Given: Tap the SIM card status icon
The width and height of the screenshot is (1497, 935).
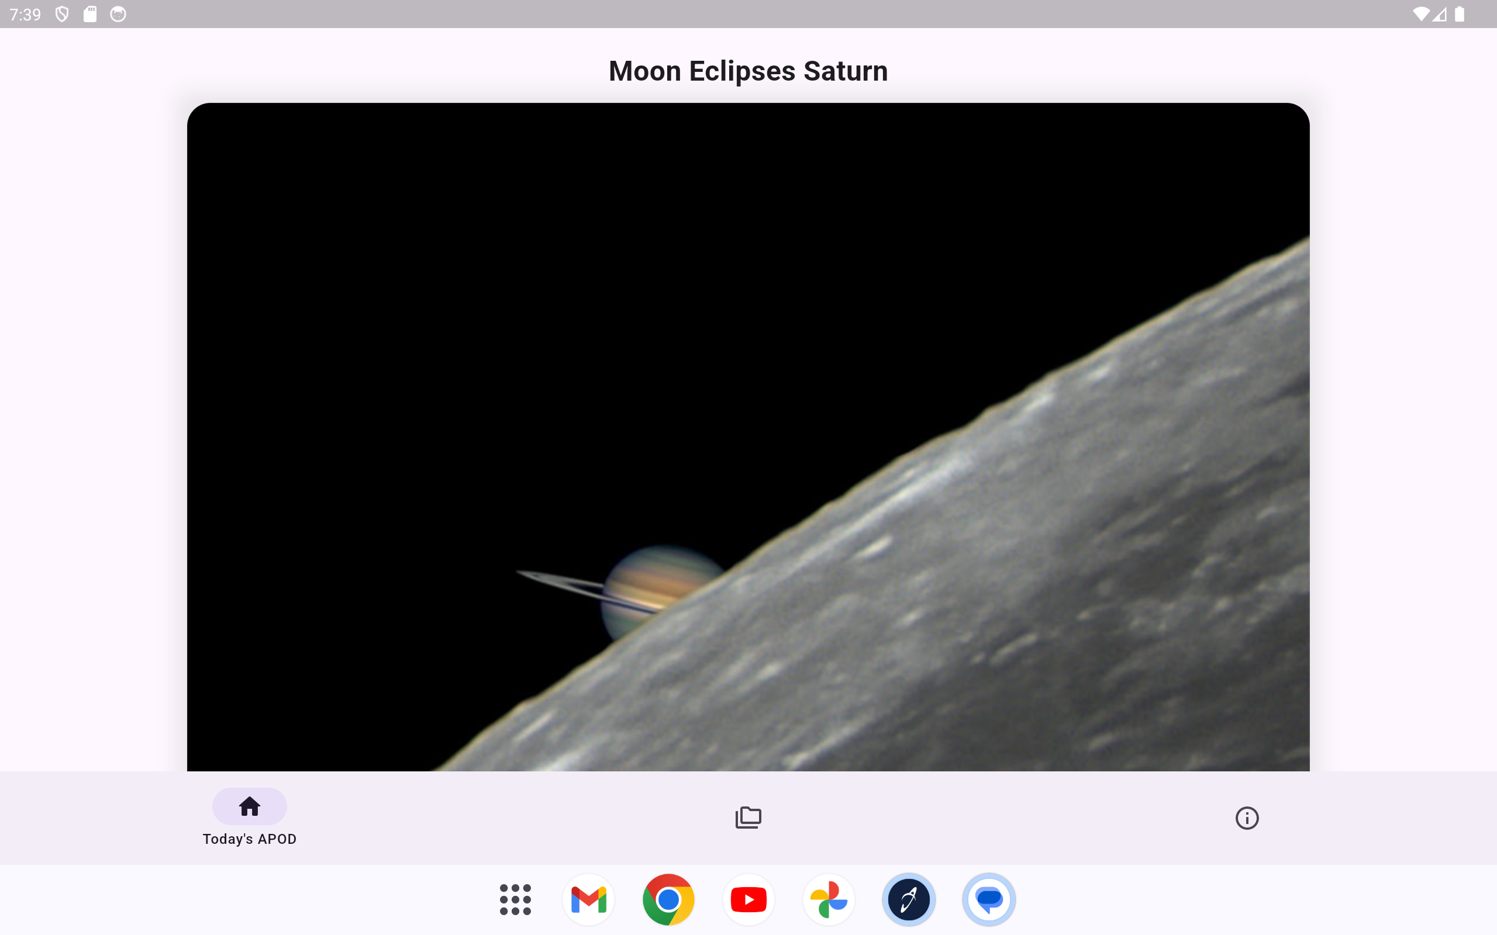Looking at the screenshot, I should pyautogui.click(x=90, y=13).
